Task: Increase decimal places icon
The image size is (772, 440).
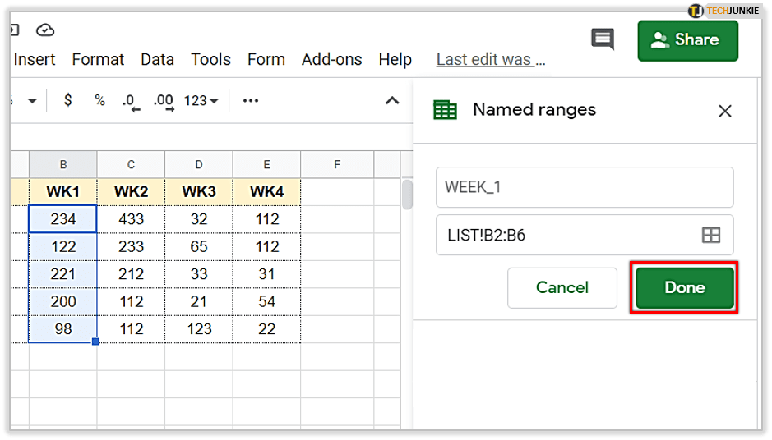Action: 164,101
